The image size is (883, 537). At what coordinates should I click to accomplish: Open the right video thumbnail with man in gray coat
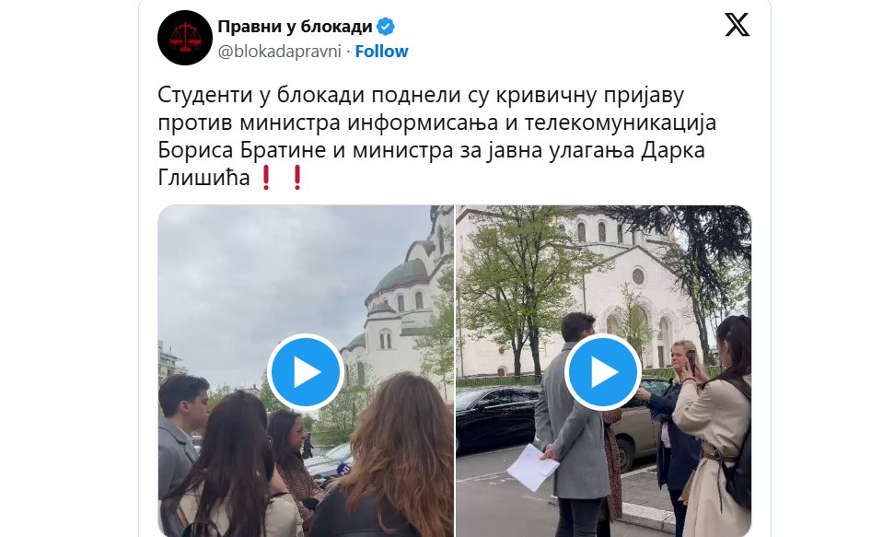pyautogui.click(x=603, y=371)
